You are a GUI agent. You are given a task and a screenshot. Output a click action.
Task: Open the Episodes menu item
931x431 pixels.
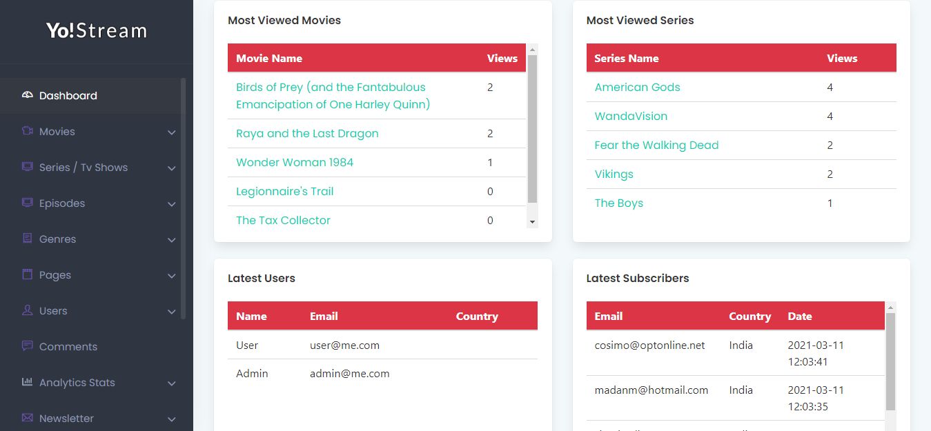click(62, 203)
